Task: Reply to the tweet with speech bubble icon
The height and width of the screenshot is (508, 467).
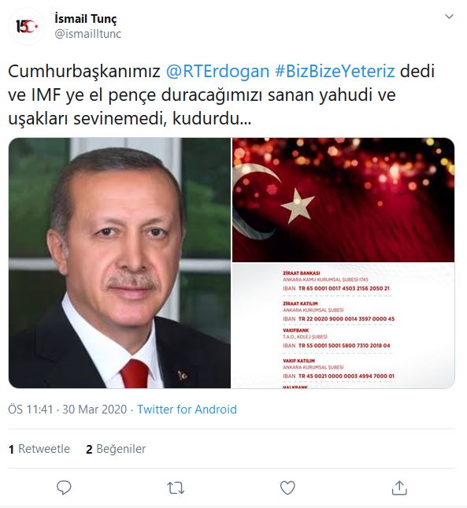Action: [x=64, y=488]
